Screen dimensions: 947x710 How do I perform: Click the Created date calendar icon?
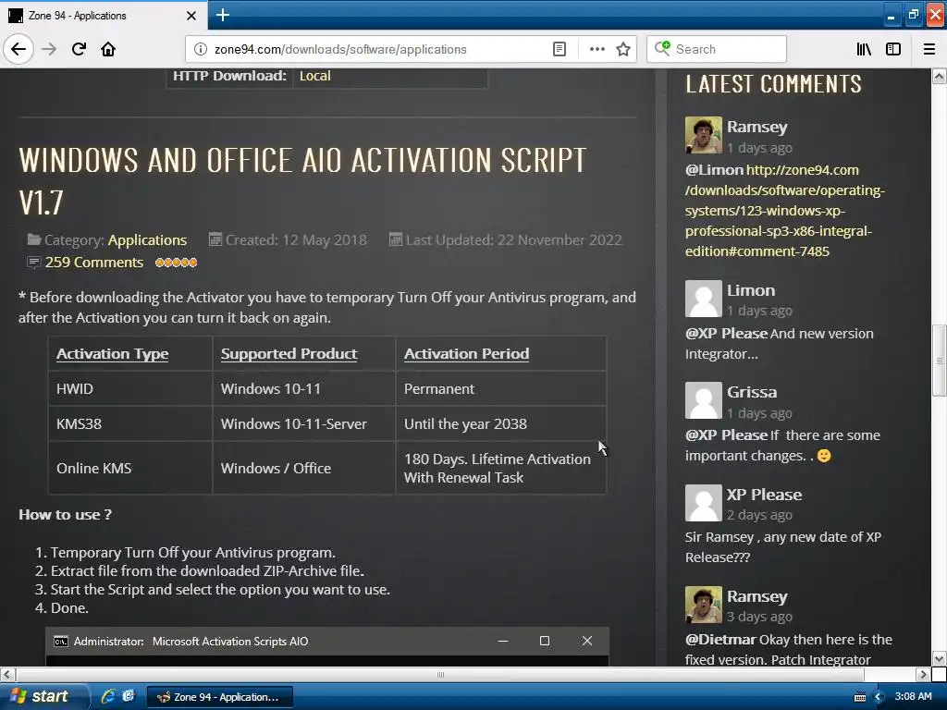pos(215,239)
